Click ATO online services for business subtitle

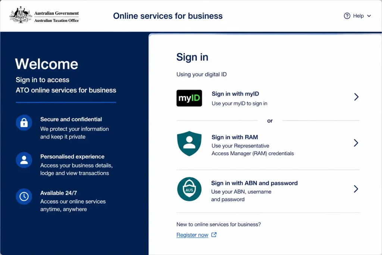[66, 90]
